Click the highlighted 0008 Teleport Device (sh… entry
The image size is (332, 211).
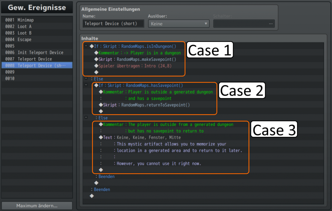point(37,66)
